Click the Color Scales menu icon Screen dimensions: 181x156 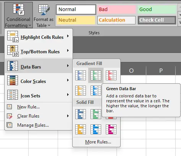tap(13, 80)
